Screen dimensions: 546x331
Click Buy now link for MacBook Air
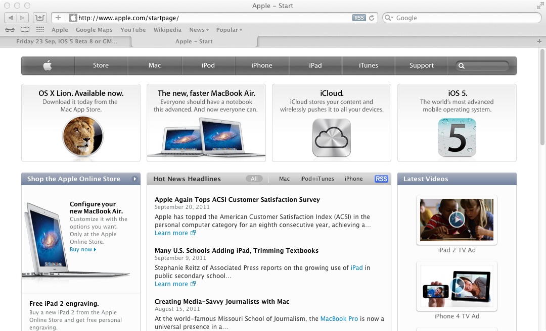(x=83, y=249)
